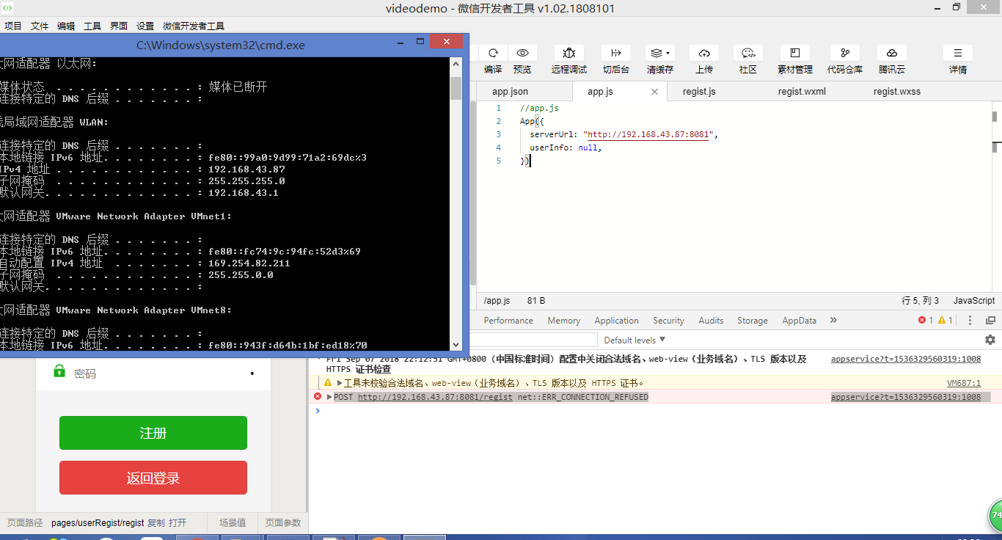Click the yellow warning count badge

click(945, 321)
